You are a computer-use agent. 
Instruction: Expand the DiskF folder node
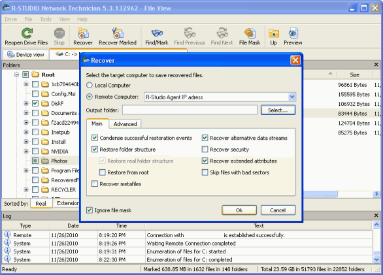[x=26, y=103]
